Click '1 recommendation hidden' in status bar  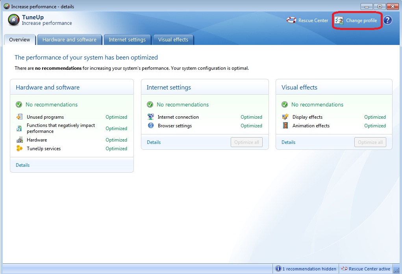click(309, 269)
